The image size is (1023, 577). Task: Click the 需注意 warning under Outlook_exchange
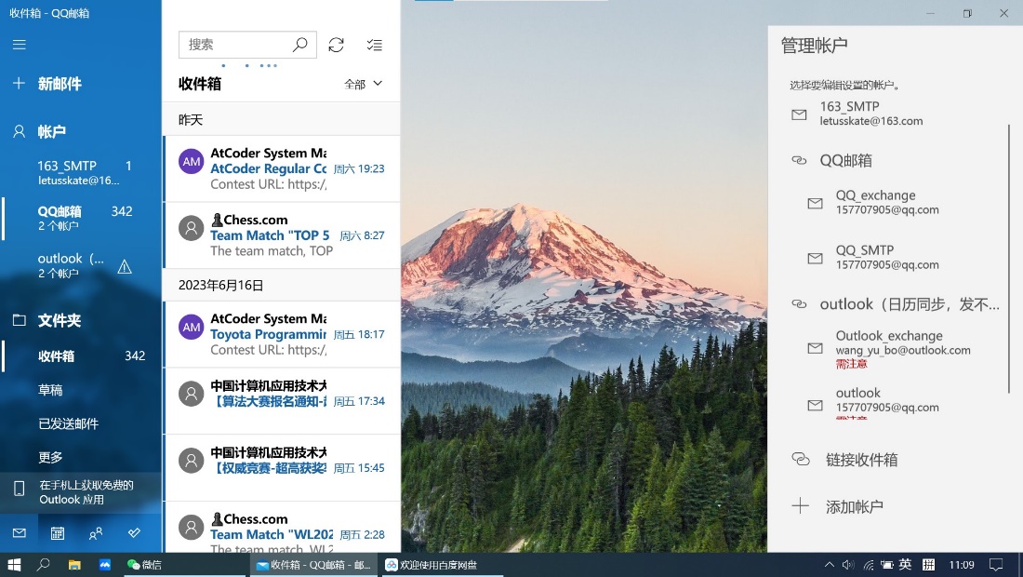click(851, 364)
